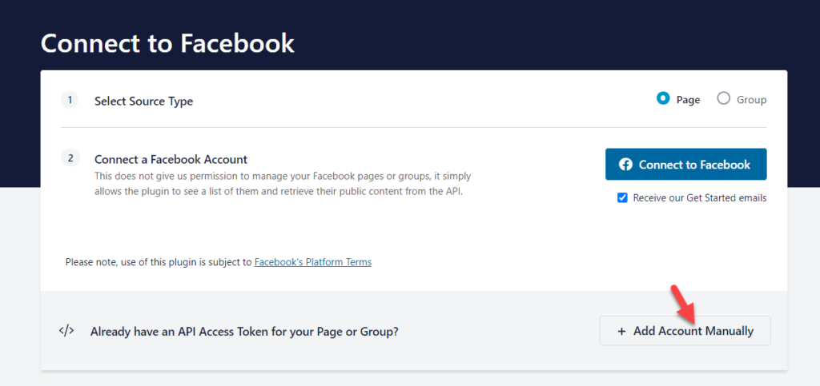Click the code brackets icon
The image size is (820, 386).
(x=66, y=331)
